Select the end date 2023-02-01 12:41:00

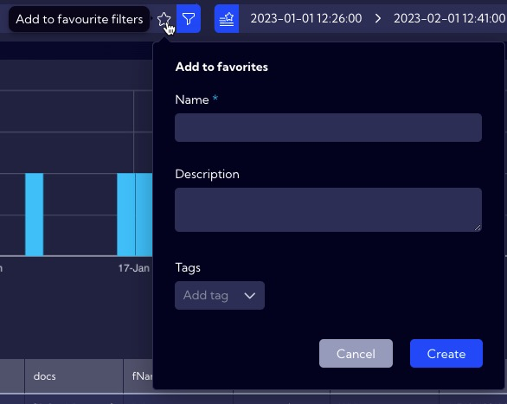click(450, 18)
